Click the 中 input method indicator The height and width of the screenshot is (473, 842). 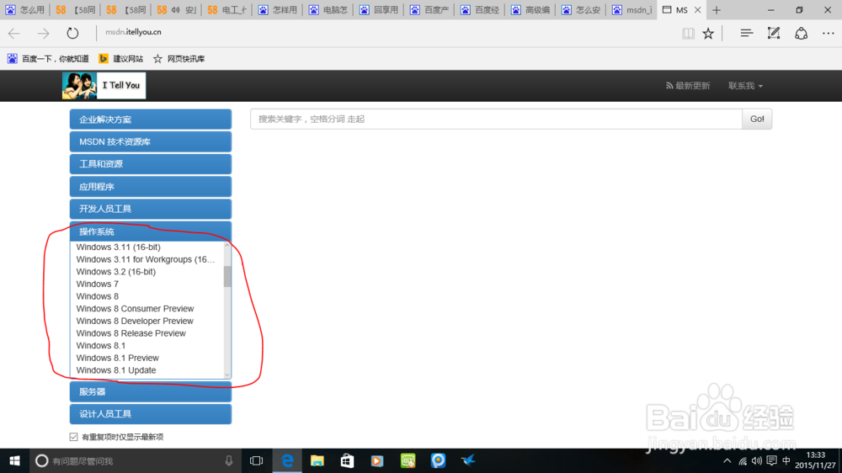tap(786, 460)
